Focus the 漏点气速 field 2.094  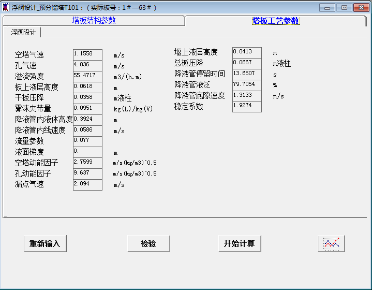(87, 185)
